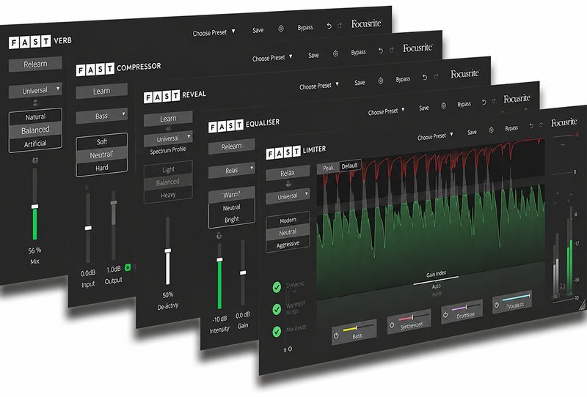Undo in the FAST Reveal window
The width and height of the screenshot is (587, 397).
425,78
